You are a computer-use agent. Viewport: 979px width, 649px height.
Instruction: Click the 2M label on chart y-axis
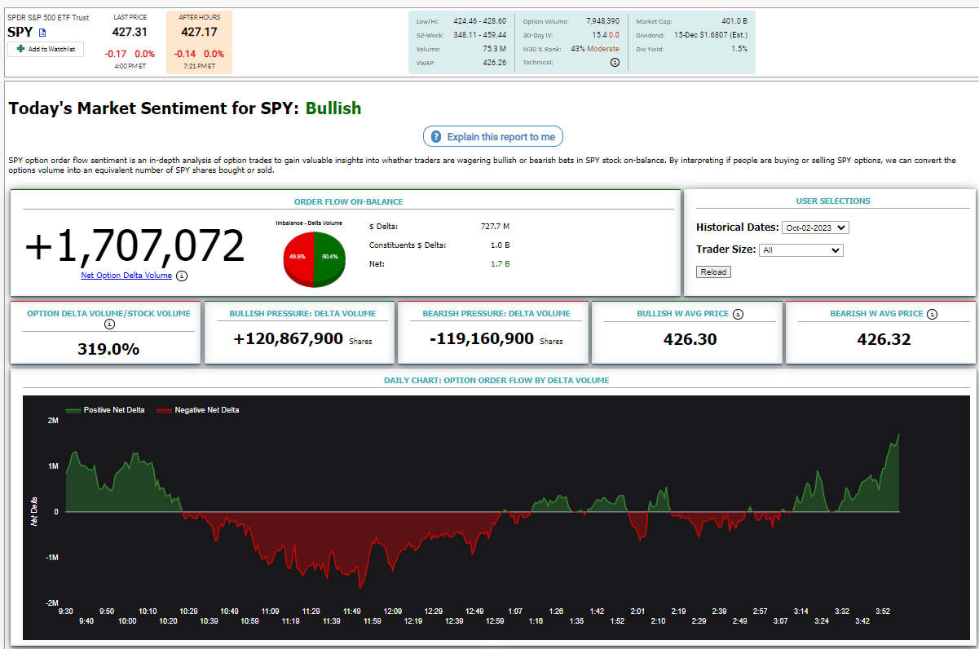[54, 421]
